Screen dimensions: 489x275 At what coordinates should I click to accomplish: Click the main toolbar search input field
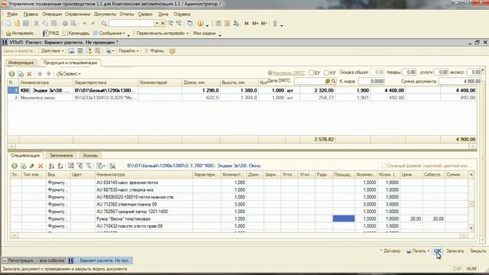[131, 23]
